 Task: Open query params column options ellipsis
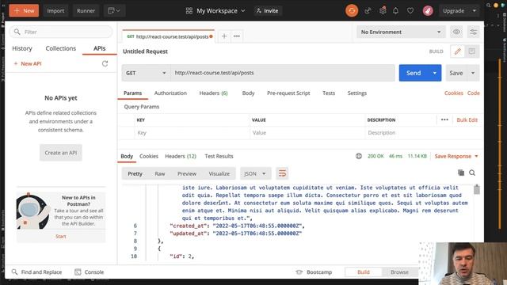click(444, 120)
